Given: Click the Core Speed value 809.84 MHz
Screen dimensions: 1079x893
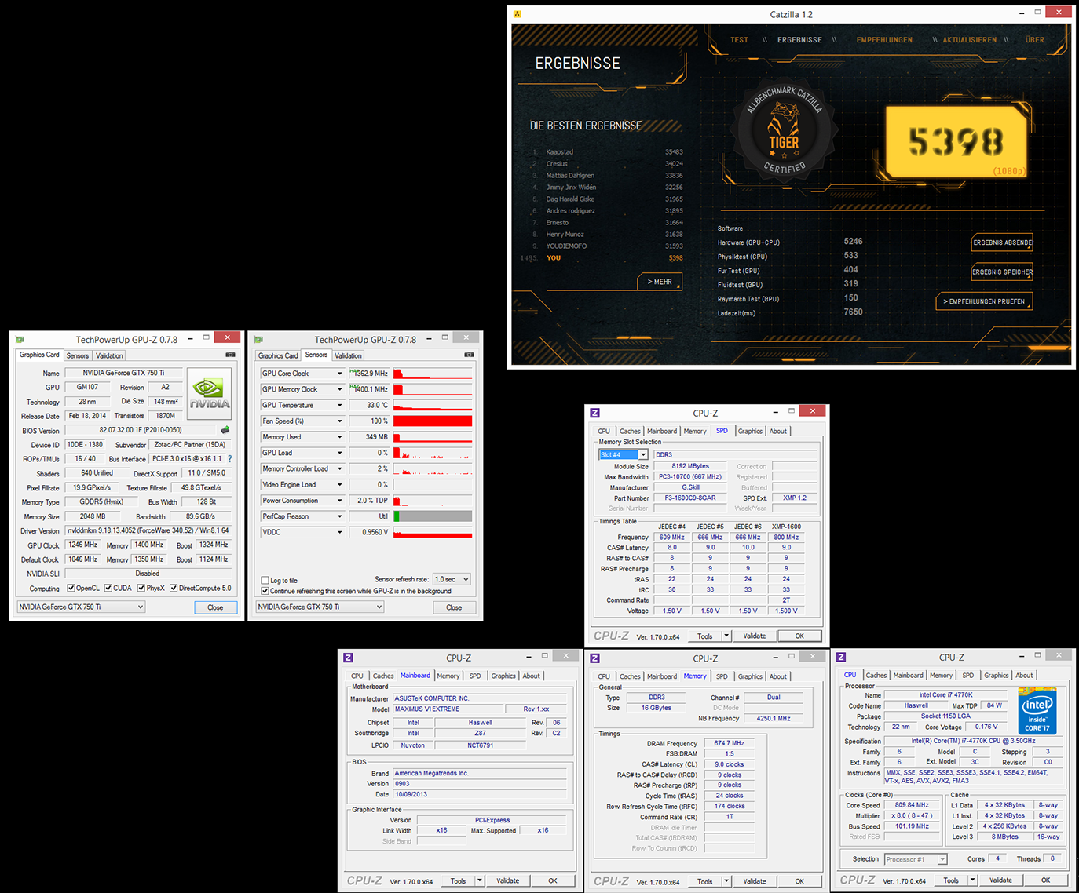Looking at the screenshot, I should (912, 805).
